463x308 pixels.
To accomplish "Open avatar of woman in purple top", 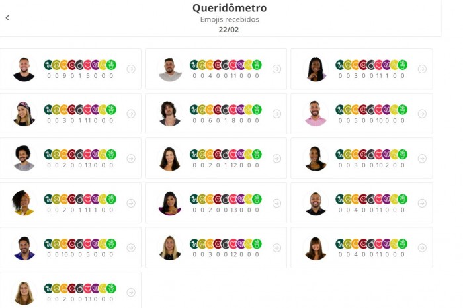I will point(170,204).
